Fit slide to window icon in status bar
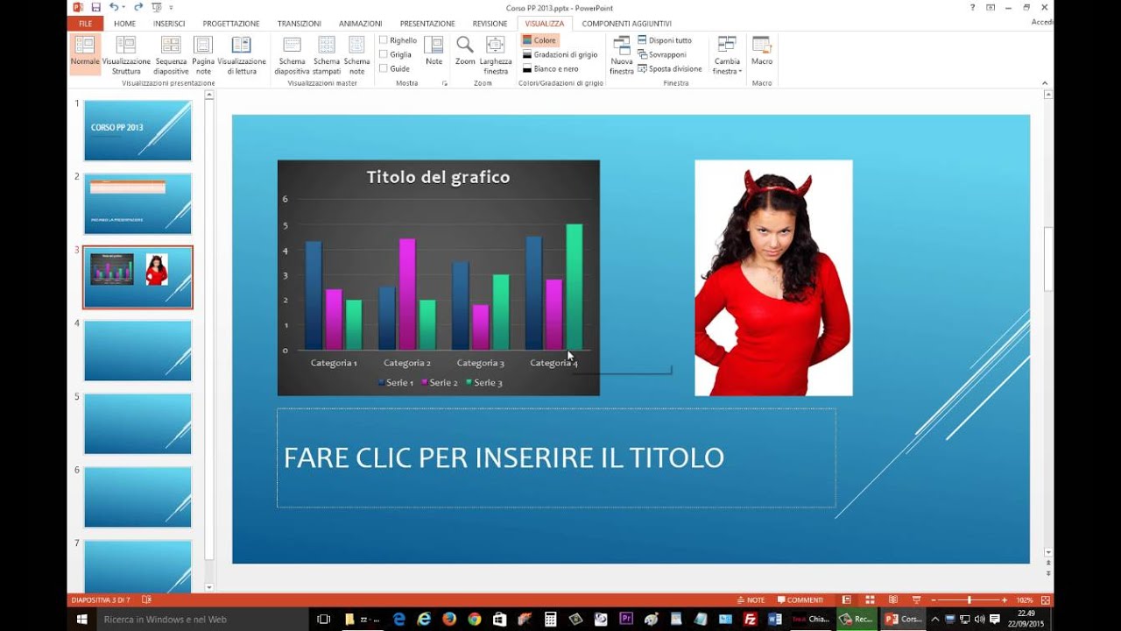Image resolution: width=1121 pixels, height=631 pixels. pyautogui.click(x=1045, y=600)
